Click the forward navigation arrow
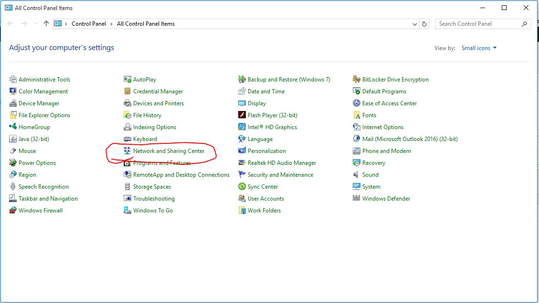The image size is (539, 303). pyautogui.click(x=24, y=23)
